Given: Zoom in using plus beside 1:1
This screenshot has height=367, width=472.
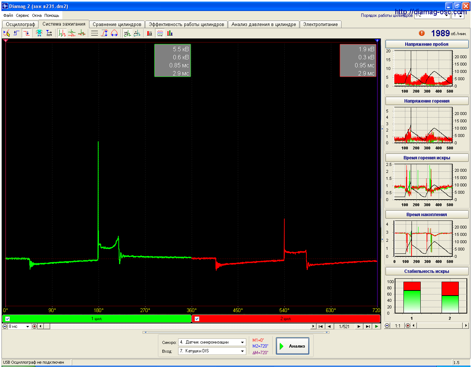Looking at the screenshot, I should [408, 326].
